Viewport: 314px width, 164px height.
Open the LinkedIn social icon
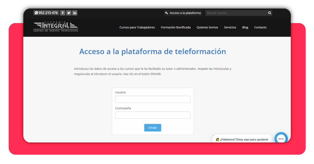75,13
